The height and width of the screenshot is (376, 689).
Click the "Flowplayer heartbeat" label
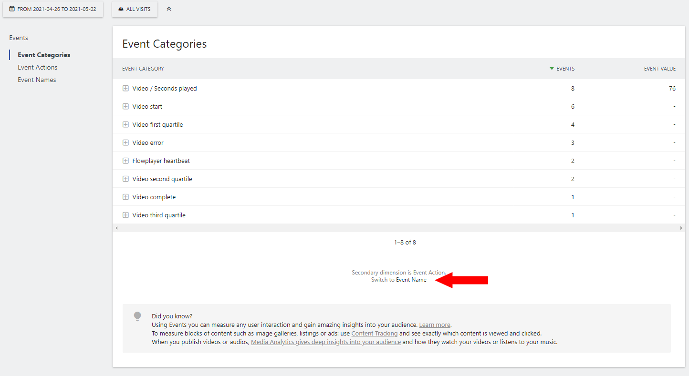pos(161,161)
